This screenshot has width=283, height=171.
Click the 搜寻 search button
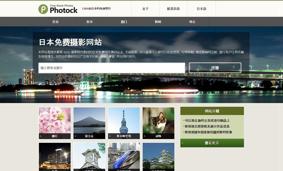[x=215, y=68]
